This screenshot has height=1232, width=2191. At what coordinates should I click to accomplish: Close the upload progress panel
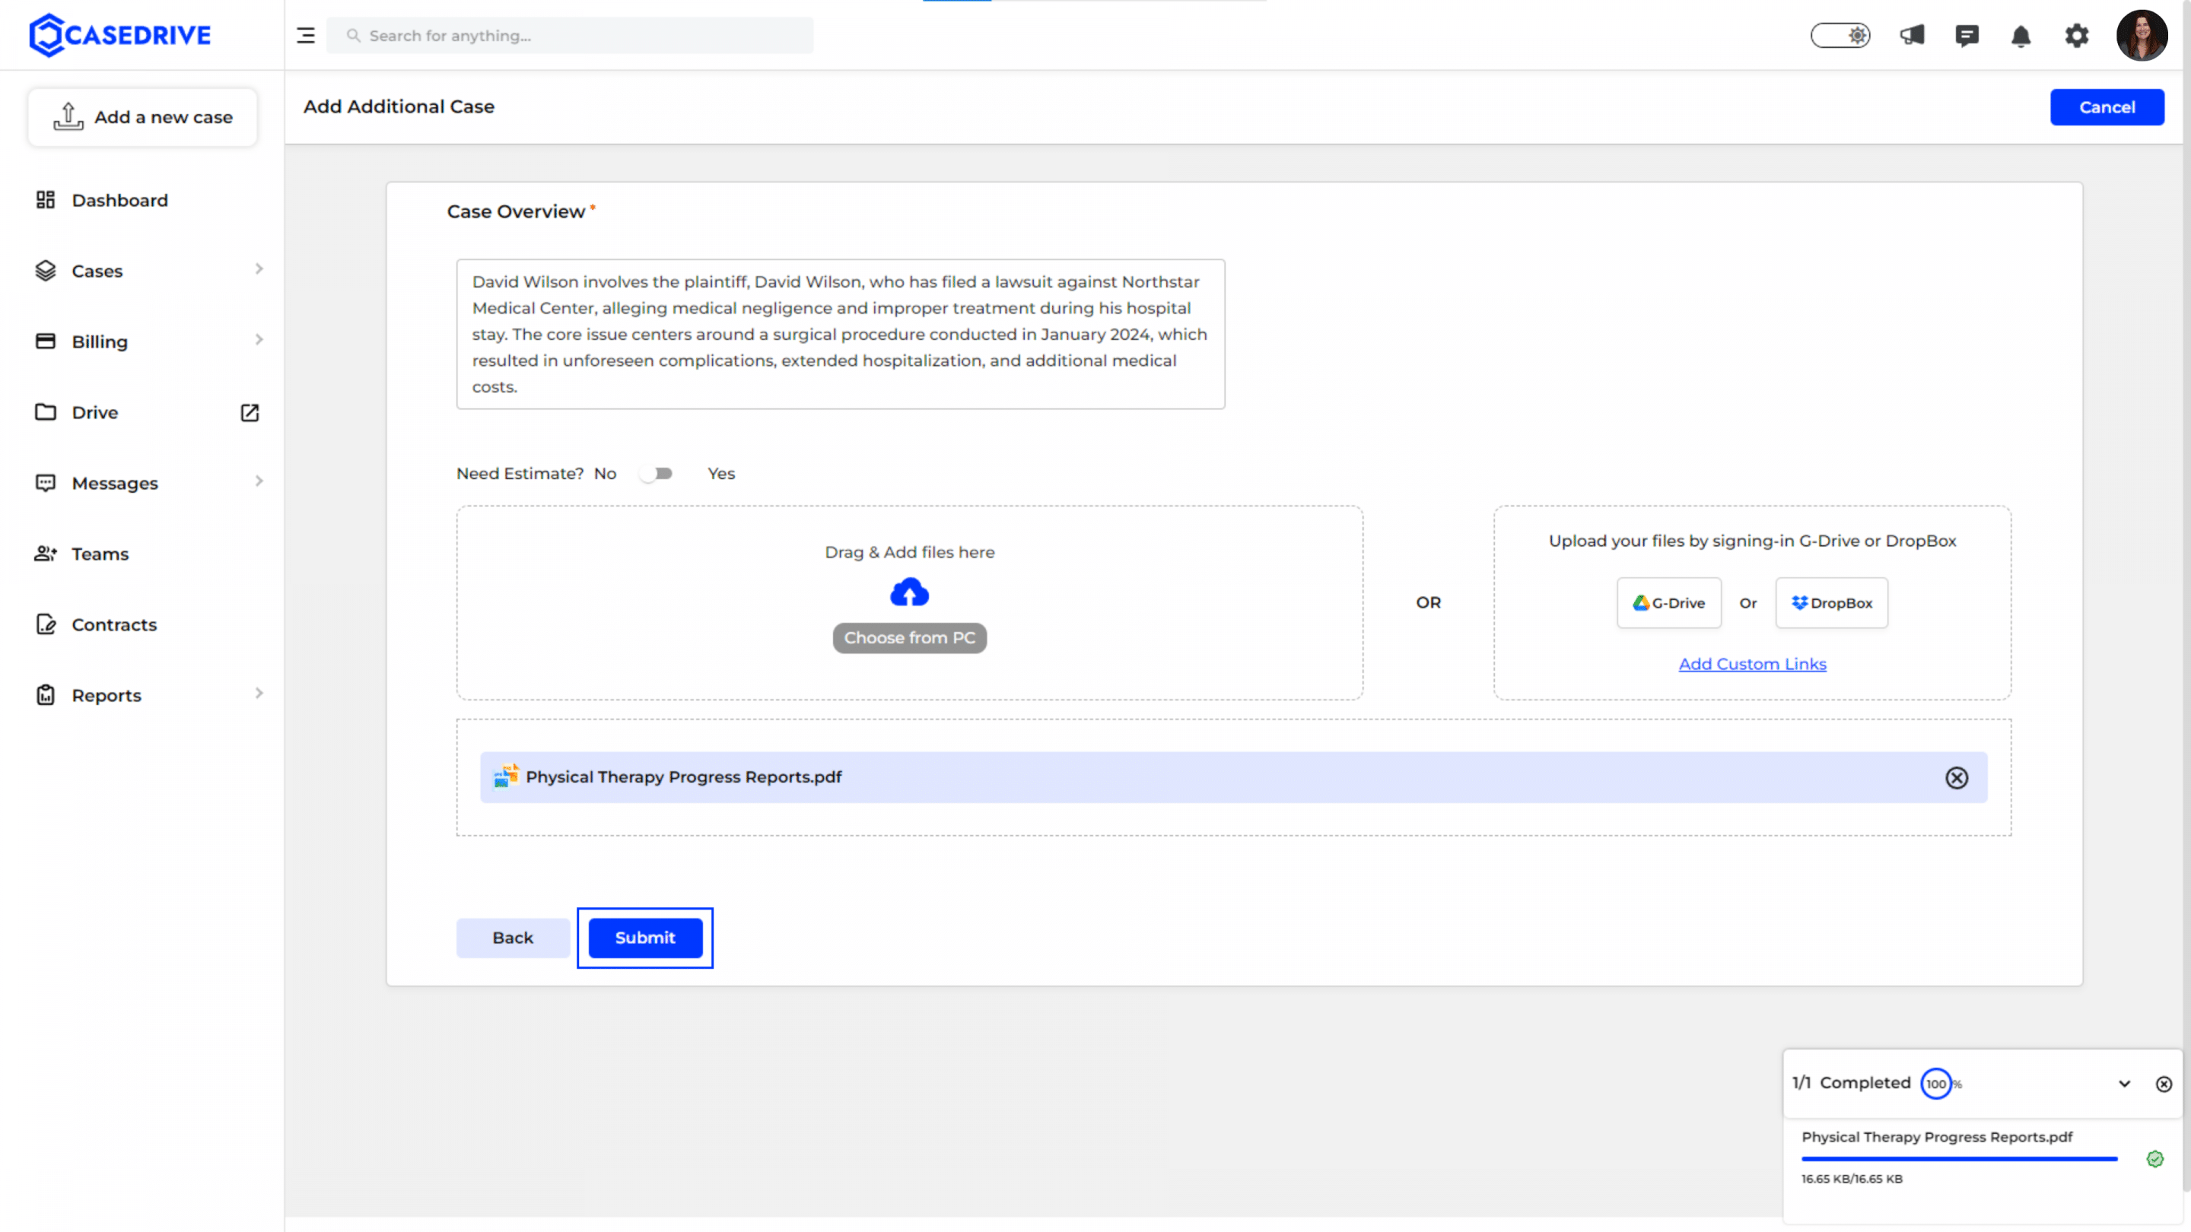point(2164,1083)
